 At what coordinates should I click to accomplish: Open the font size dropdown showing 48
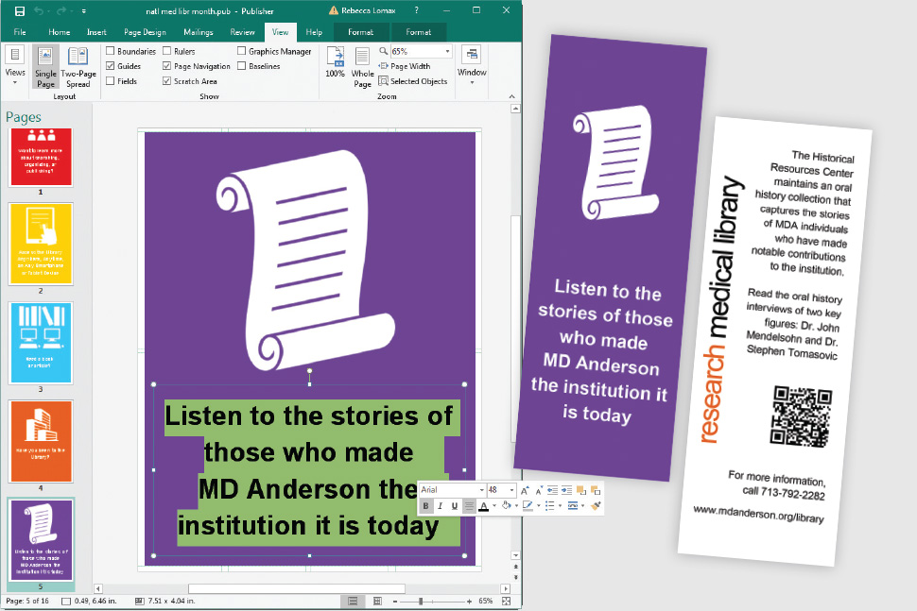click(512, 489)
